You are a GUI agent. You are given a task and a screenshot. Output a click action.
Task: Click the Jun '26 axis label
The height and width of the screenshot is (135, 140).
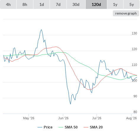click(x=63, y=118)
